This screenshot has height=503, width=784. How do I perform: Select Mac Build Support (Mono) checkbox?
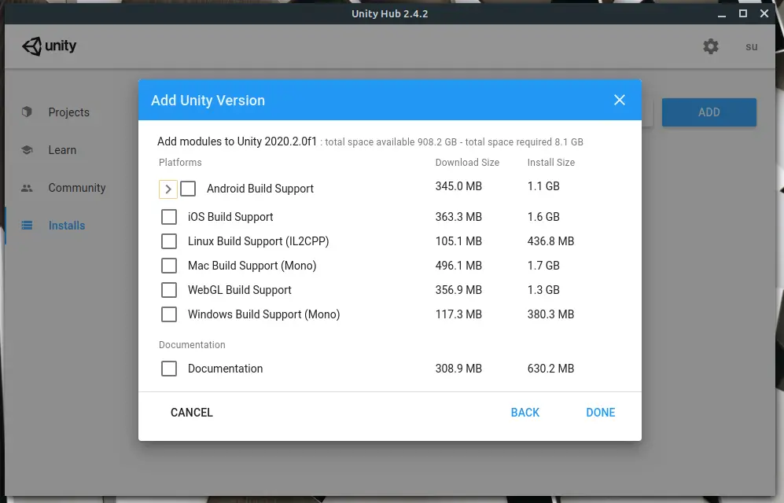tap(169, 266)
